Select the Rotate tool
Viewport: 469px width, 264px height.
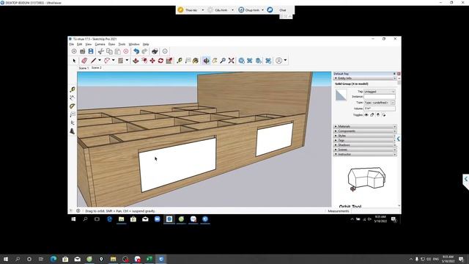pyautogui.click(x=161, y=61)
